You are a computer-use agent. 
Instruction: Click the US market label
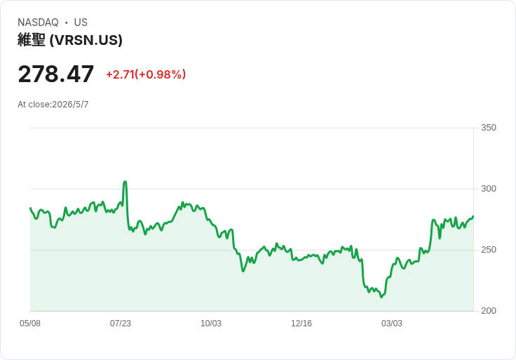81,22
